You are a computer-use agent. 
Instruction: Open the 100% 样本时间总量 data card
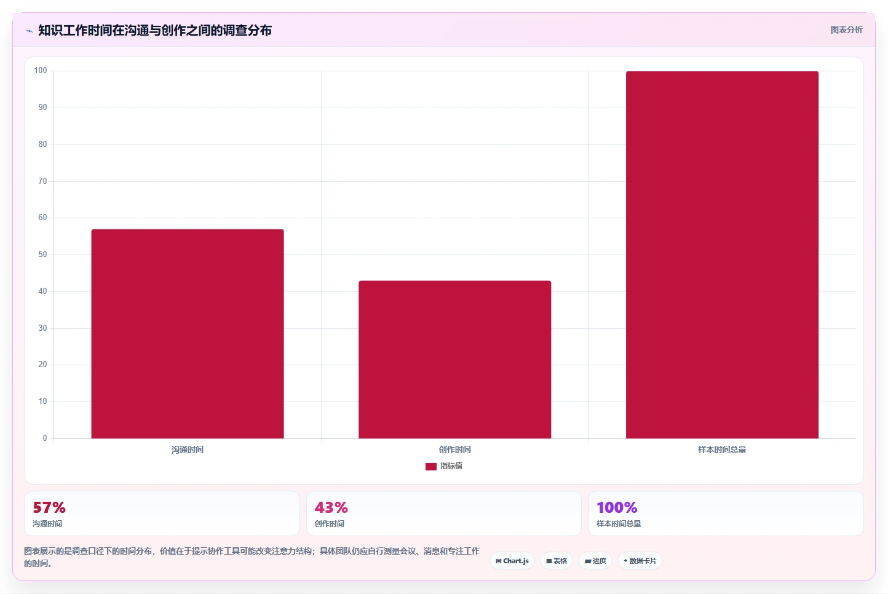tap(726, 513)
